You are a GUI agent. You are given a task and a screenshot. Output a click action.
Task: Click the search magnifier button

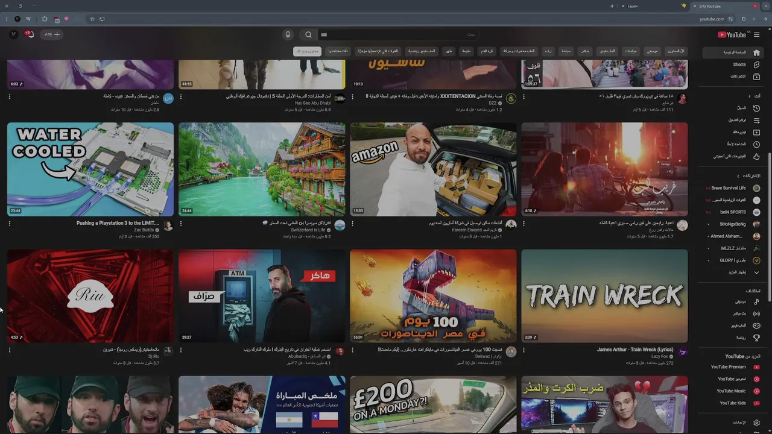coord(308,34)
